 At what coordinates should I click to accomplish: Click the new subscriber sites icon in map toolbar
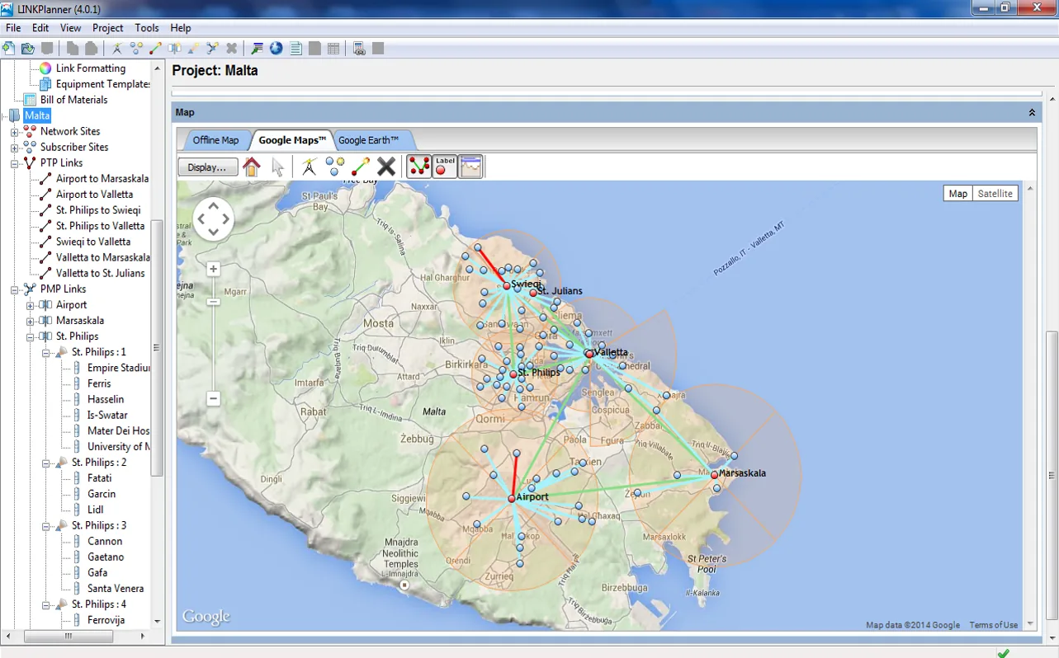(x=334, y=167)
